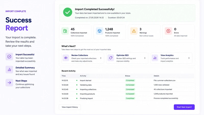Click the large green success checkmark icon
204x115 pixels.
click(68, 12)
